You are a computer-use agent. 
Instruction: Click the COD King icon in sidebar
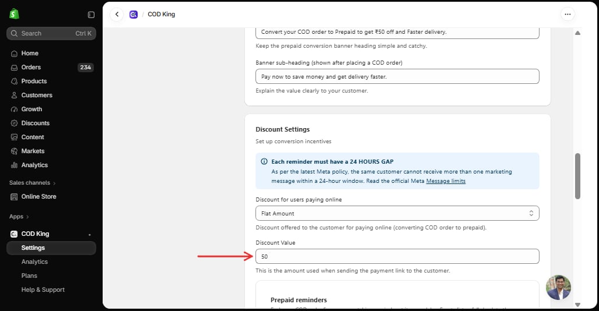[x=14, y=234]
